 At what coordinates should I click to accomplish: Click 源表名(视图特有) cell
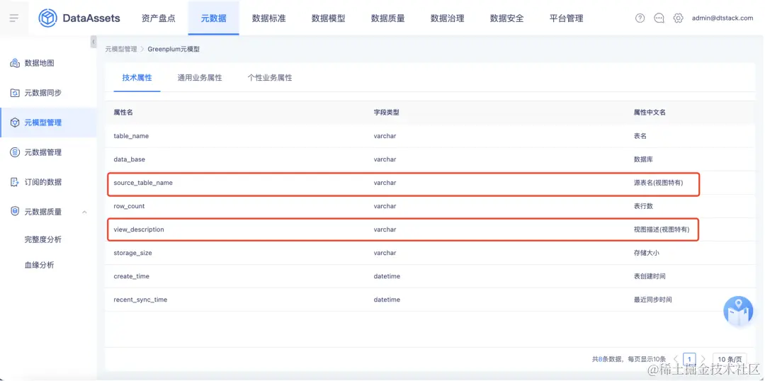(658, 183)
